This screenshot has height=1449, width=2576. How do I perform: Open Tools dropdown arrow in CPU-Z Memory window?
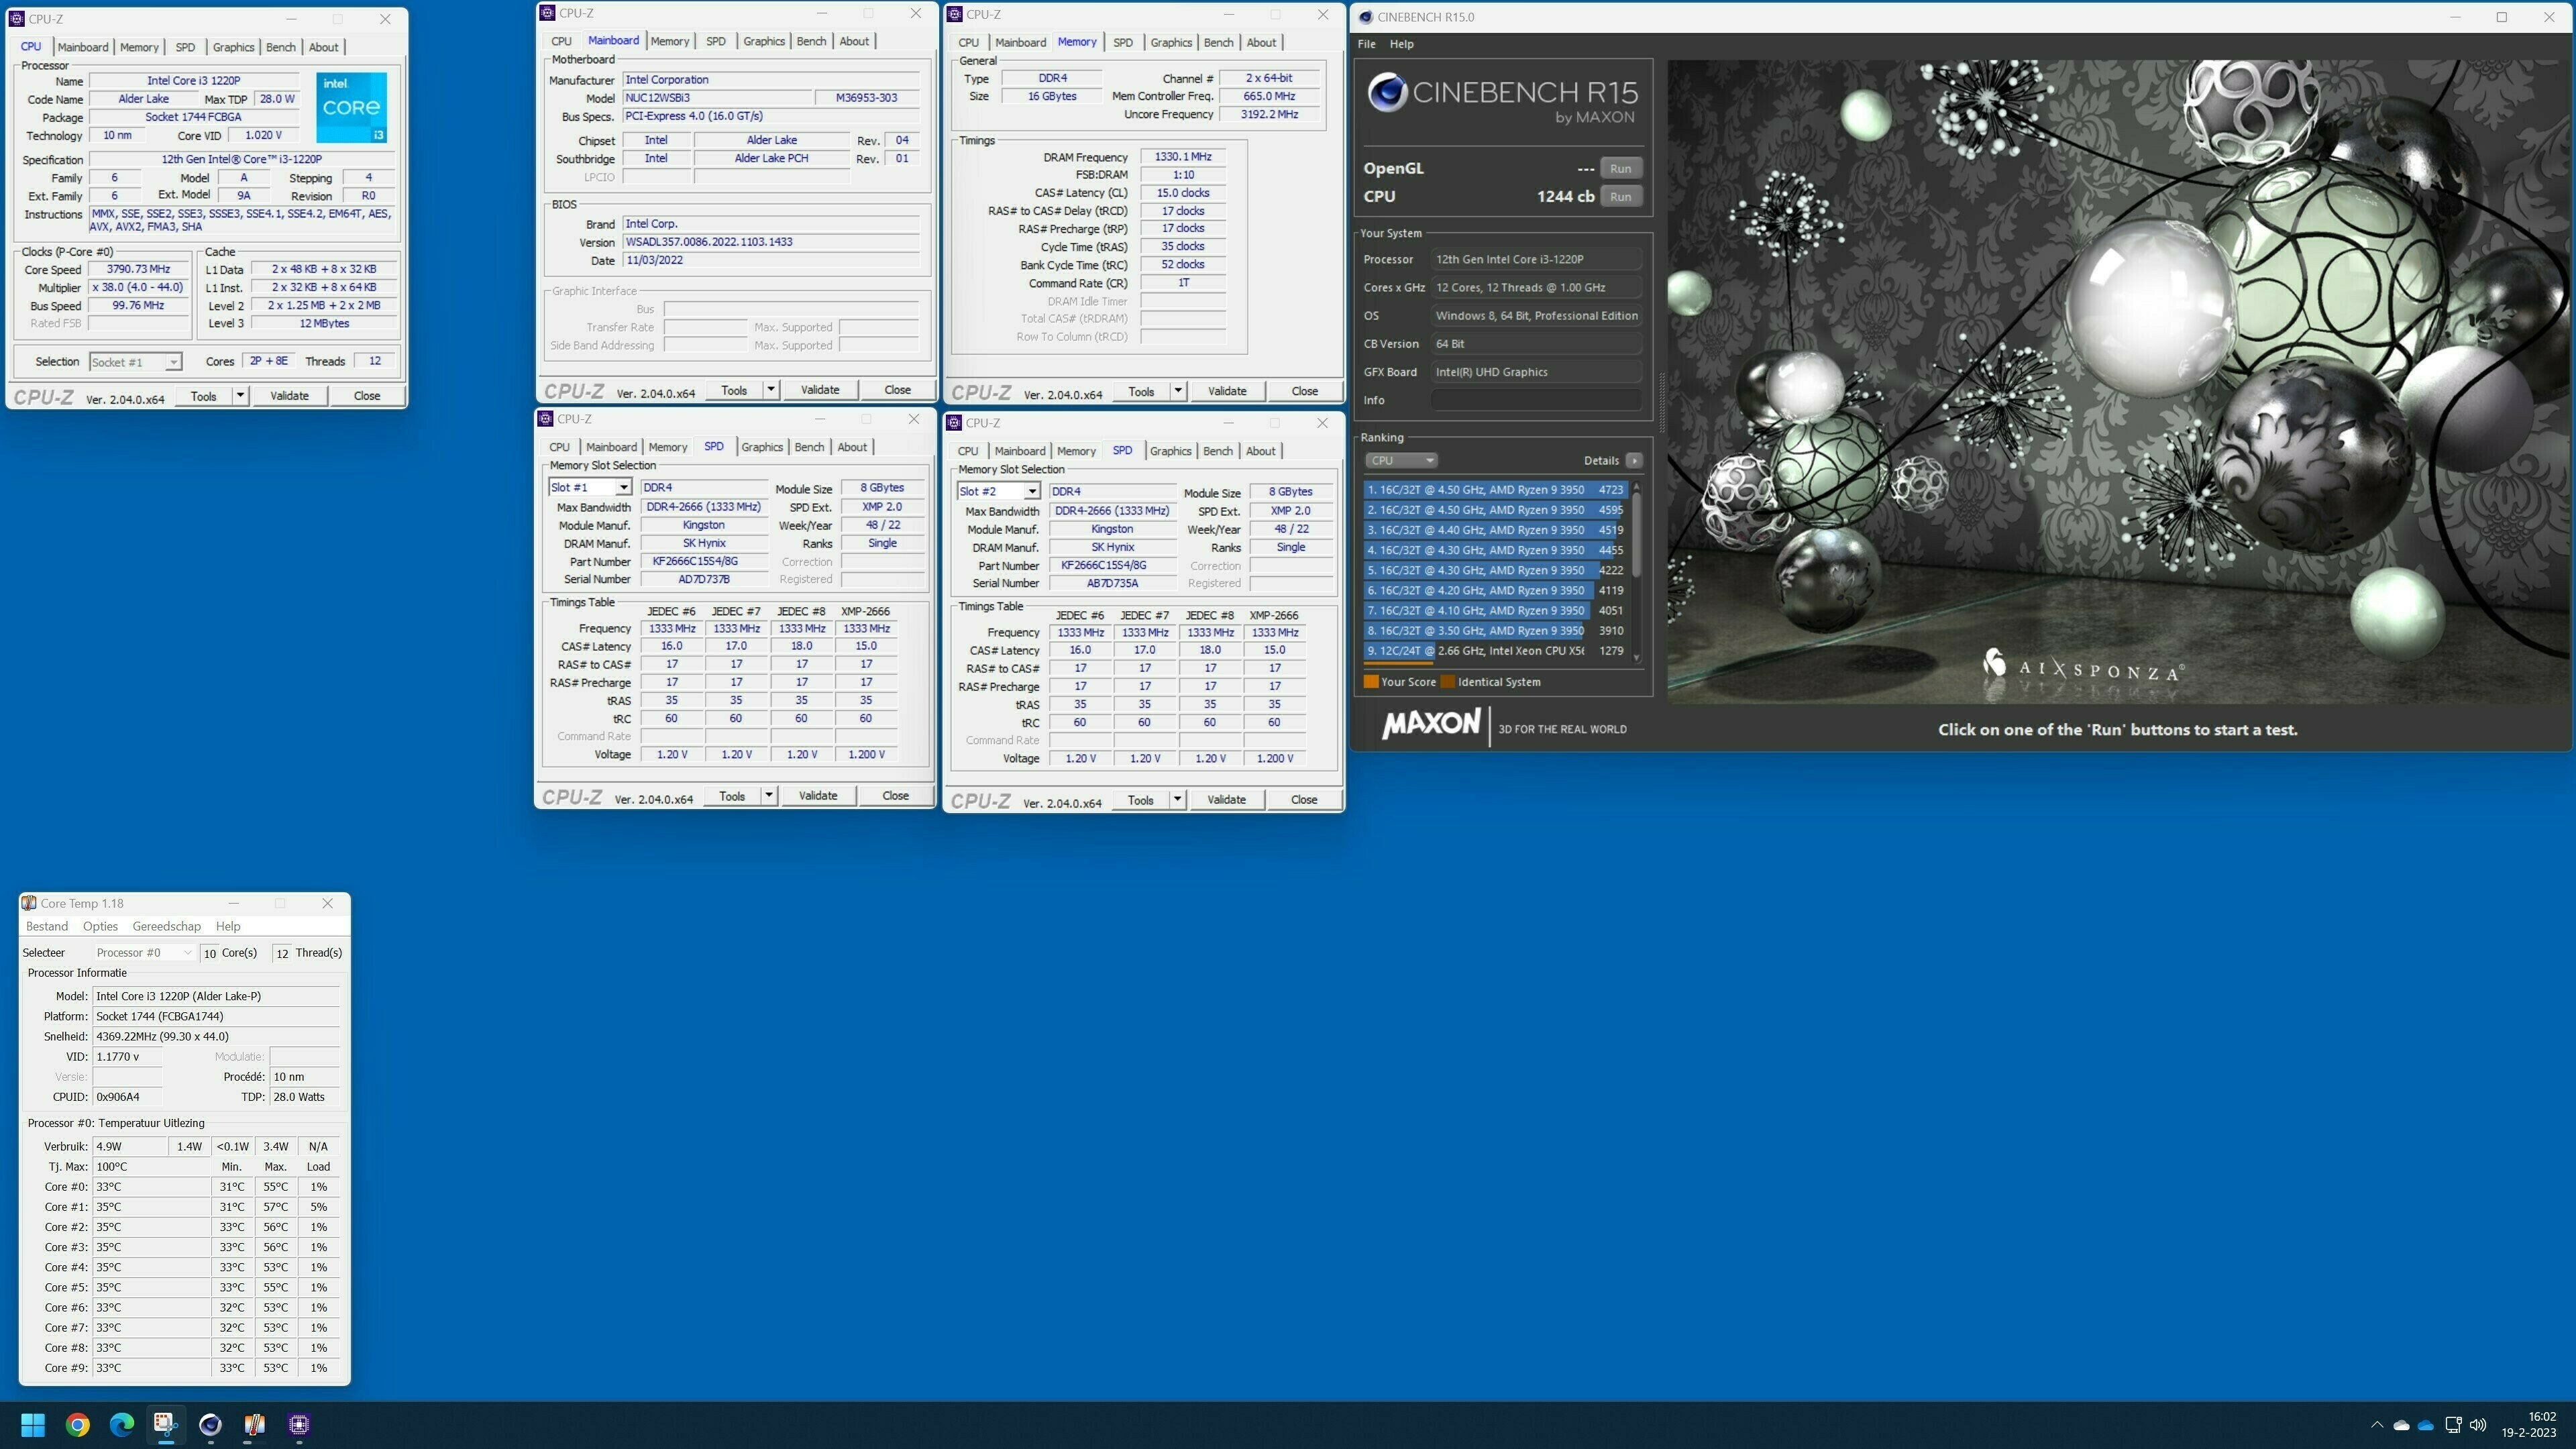pos(1178,391)
